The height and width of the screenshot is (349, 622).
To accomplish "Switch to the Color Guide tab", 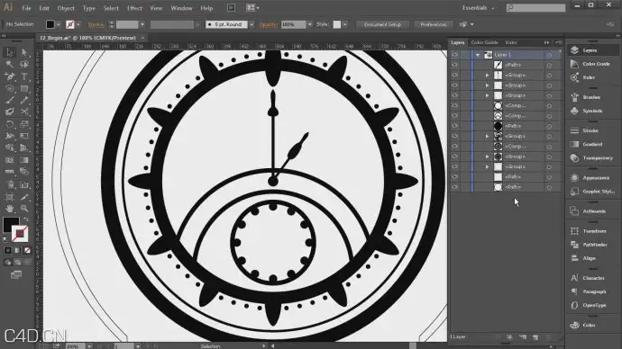I will [x=484, y=42].
